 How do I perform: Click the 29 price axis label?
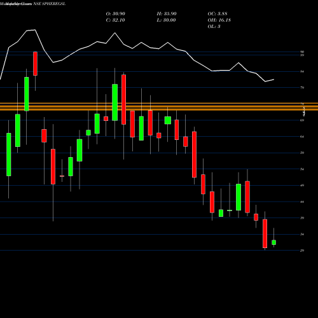tap(302, 251)
